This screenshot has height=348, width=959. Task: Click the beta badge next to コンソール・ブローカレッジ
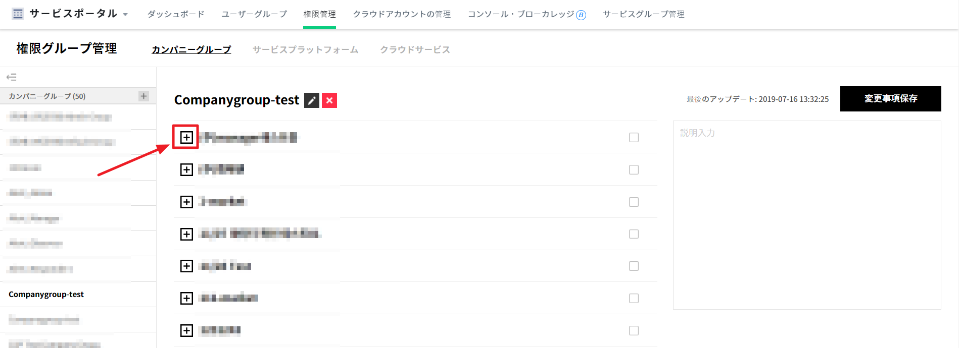pos(581,15)
